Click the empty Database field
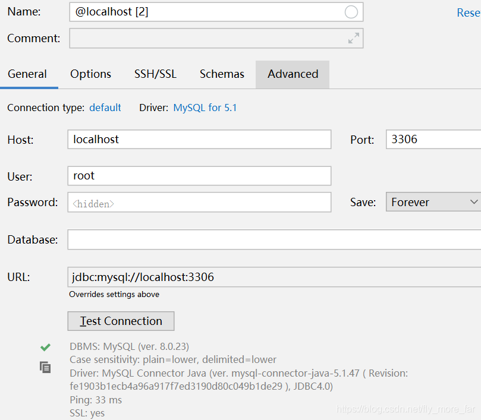 [273, 240]
